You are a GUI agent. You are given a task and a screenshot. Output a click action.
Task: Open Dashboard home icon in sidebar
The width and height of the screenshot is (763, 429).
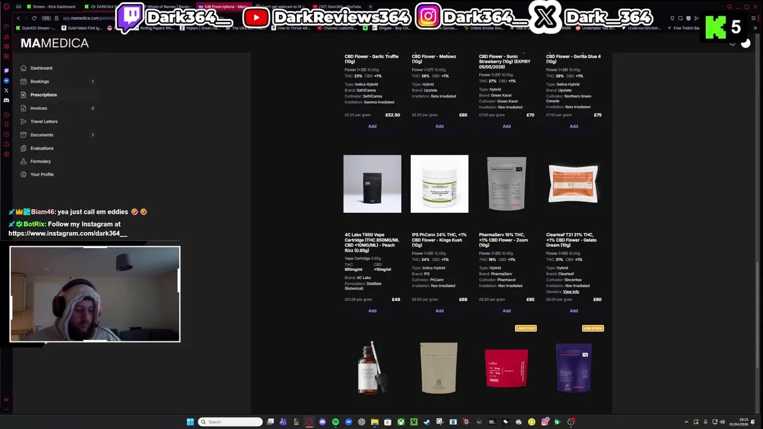tap(23, 68)
